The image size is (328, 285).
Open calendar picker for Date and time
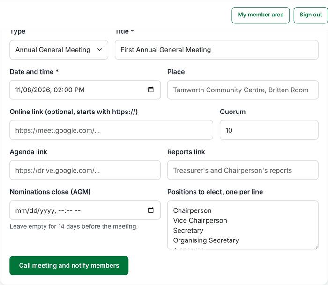click(150, 90)
